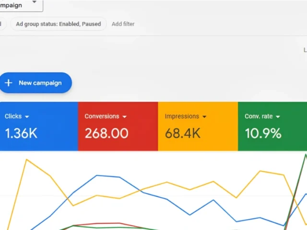Open the Clicks metric dropdown arrow
Viewport: 307px width, 230px height.
pyautogui.click(x=27, y=116)
